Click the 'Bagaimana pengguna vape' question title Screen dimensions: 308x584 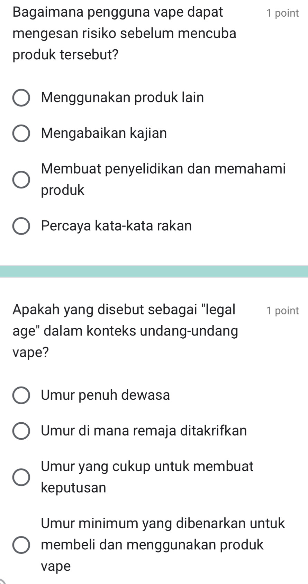point(125,33)
